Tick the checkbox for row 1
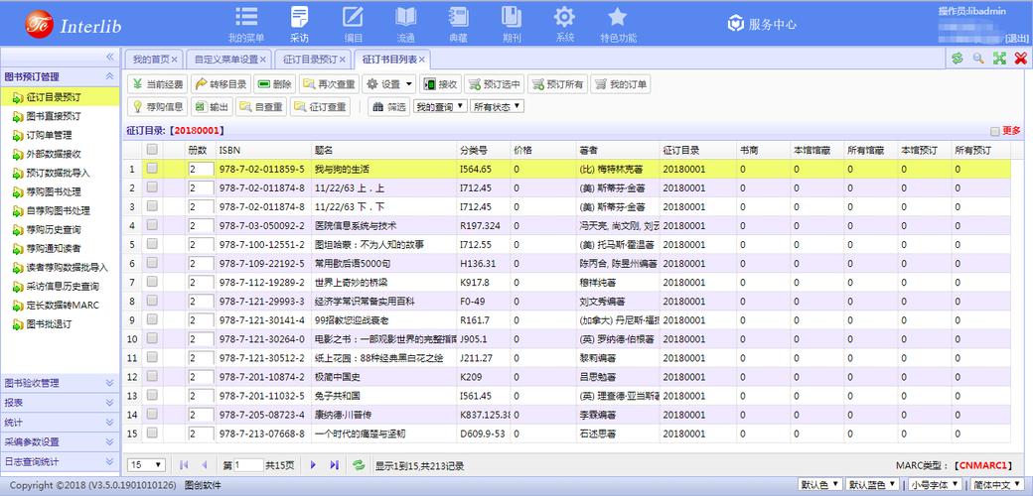1033x496 pixels. coord(152,169)
